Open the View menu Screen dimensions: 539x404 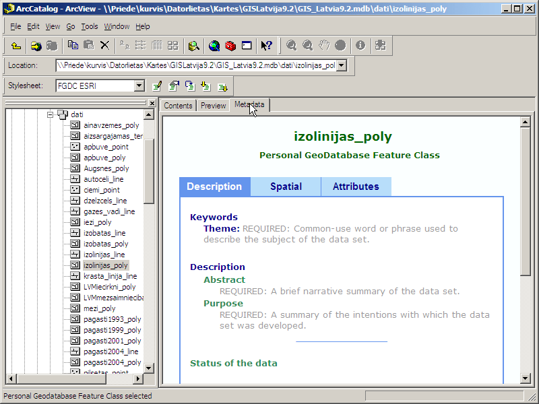[53, 26]
